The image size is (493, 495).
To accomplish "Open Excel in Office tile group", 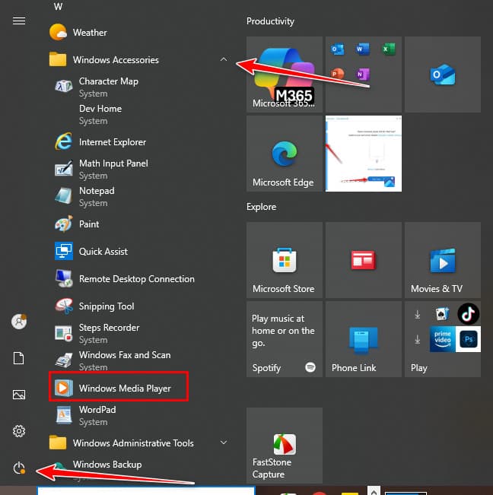I will (x=388, y=49).
